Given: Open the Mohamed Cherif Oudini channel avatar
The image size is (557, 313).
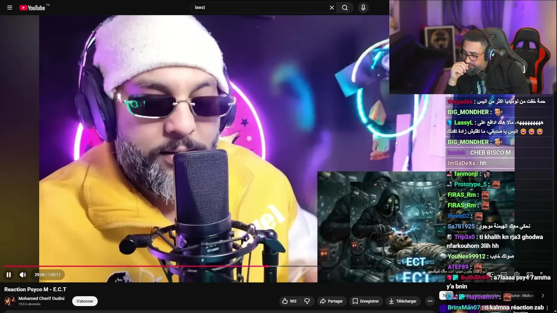Looking at the screenshot, I should click(x=10, y=301).
